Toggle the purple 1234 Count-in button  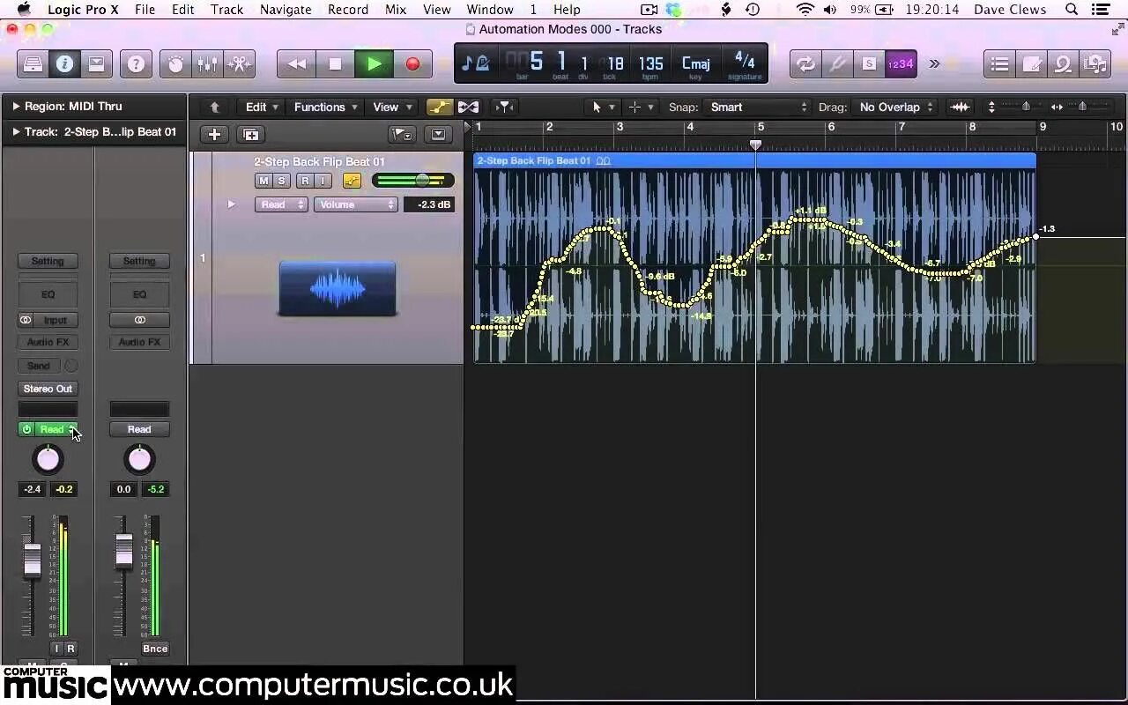tap(901, 64)
